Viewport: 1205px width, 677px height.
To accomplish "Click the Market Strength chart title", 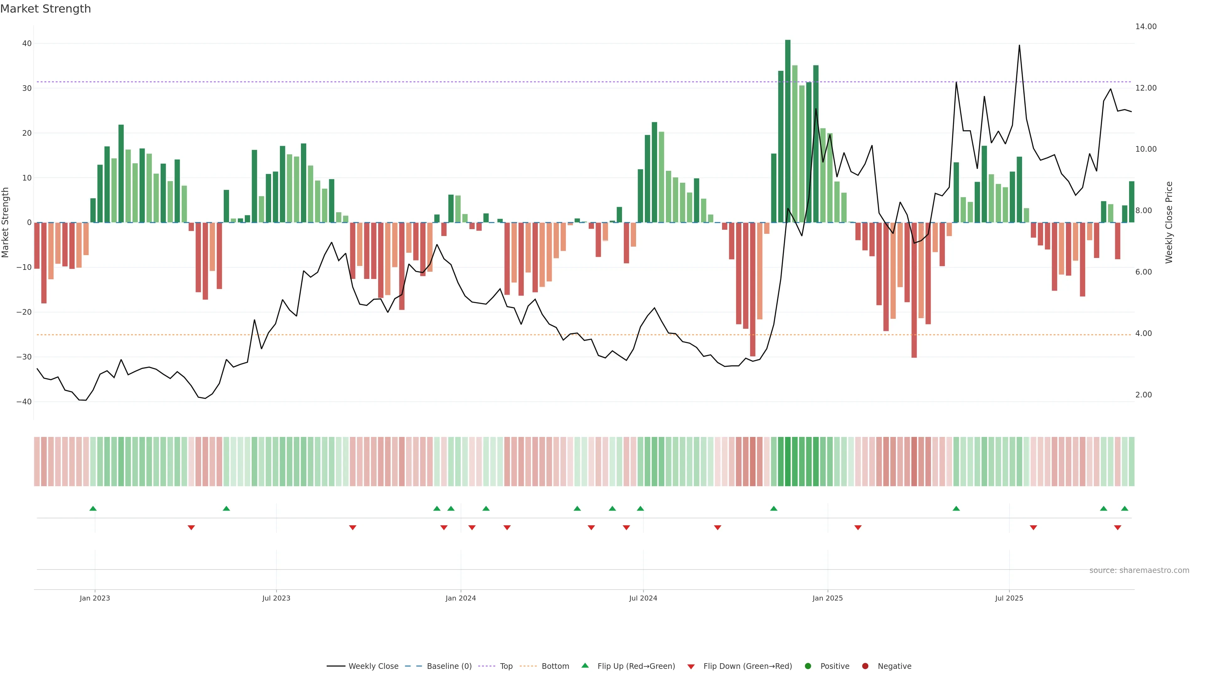I will point(46,9).
